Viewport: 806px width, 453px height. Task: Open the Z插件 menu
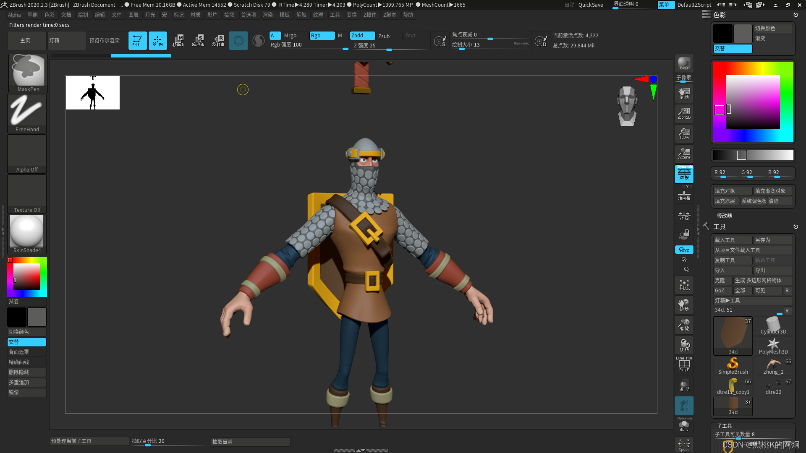(x=369, y=15)
